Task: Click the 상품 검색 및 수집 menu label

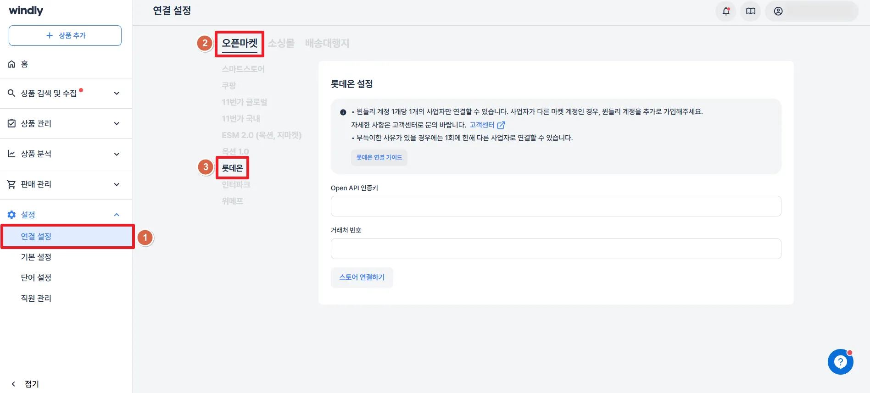Action: tap(49, 93)
